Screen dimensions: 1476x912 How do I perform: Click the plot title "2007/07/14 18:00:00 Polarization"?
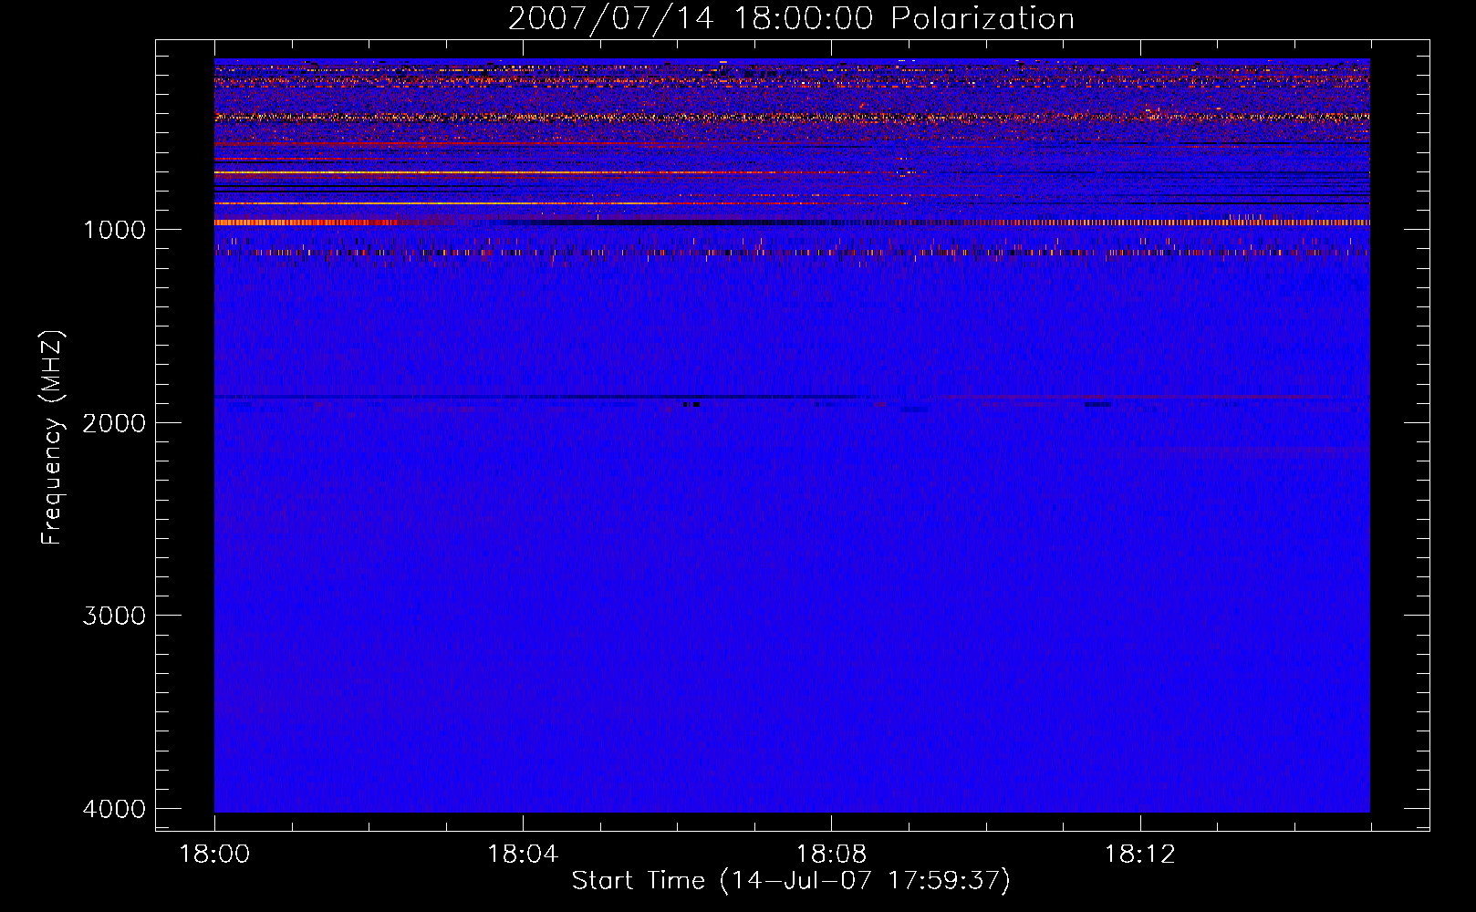point(791,18)
